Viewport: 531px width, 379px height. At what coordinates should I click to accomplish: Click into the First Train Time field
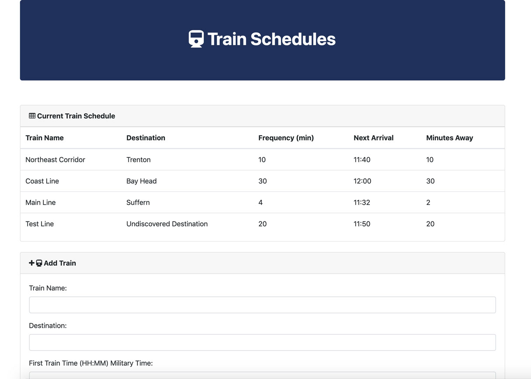[x=262, y=376]
